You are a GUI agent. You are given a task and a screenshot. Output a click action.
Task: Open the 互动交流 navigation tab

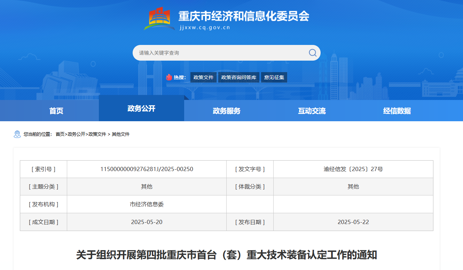pos(312,111)
